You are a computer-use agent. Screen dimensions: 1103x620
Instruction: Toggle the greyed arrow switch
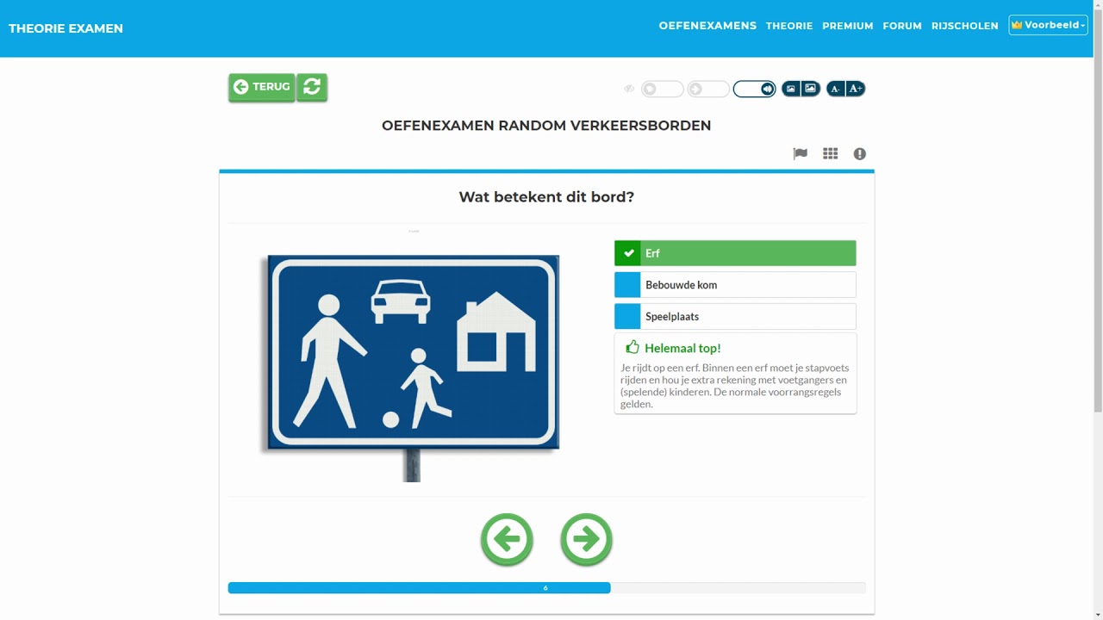click(708, 89)
